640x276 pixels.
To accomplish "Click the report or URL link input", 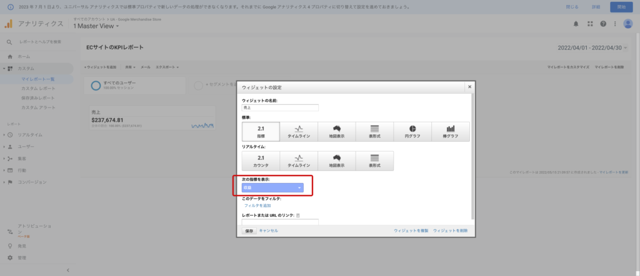I will pyautogui.click(x=280, y=222).
